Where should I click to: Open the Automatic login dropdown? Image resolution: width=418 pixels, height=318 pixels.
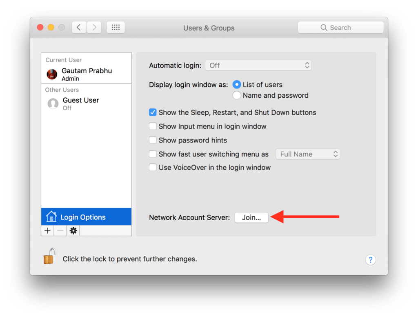click(x=258, y=65)
